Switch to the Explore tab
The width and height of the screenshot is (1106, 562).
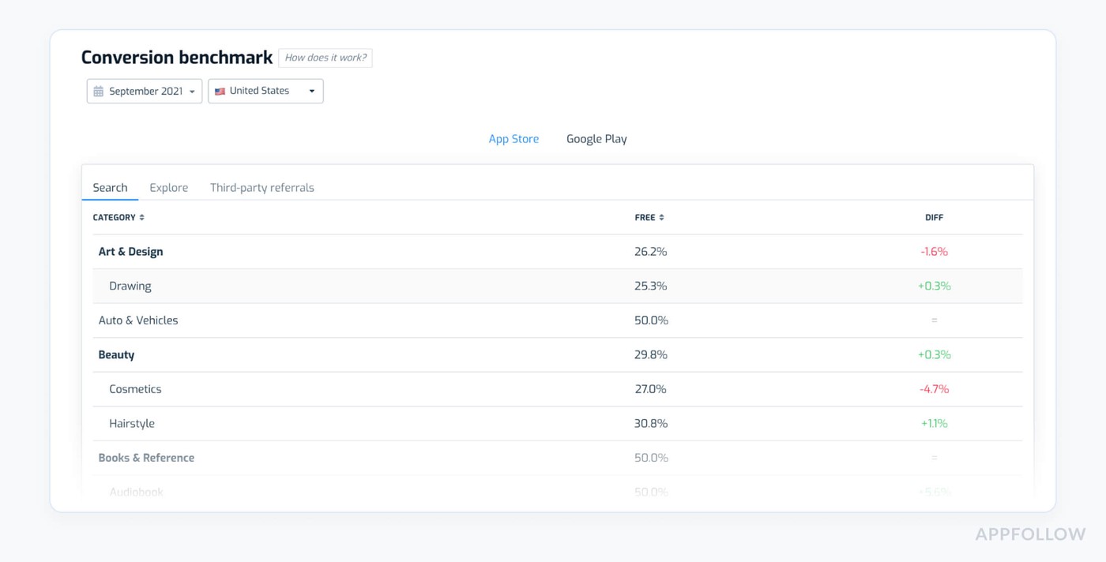tap(168, 187)
